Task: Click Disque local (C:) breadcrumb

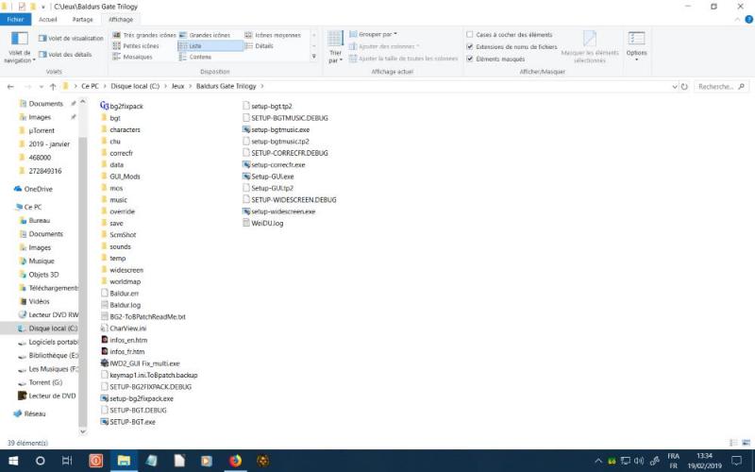Action: pos(135,86)
